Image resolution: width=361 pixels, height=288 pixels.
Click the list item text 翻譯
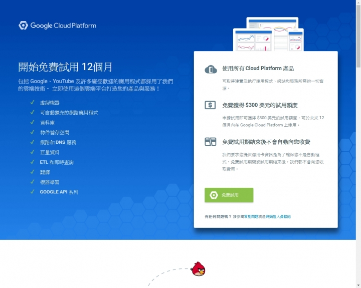(x=45, y=172)
